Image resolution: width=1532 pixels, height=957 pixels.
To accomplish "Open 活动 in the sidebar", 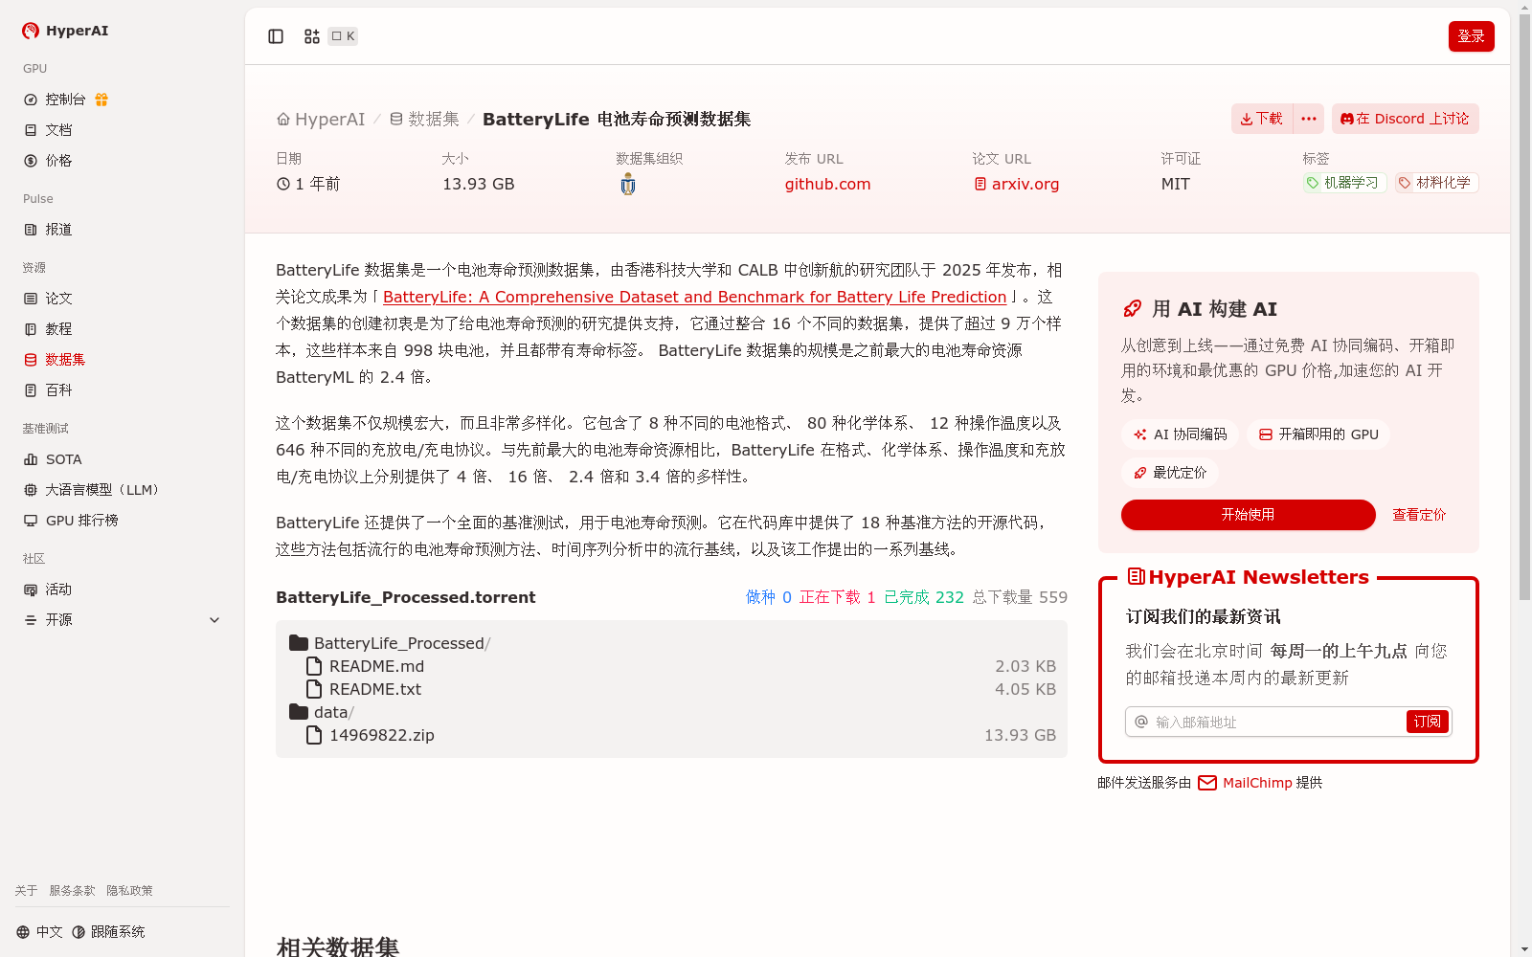I will pos(48,590).
